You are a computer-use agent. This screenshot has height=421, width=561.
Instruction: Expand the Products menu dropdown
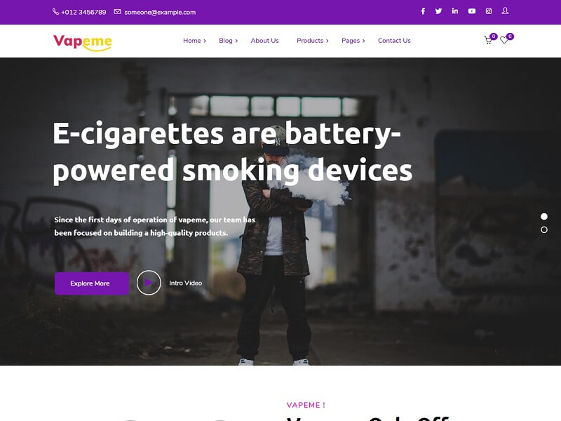tap(312, 41)
